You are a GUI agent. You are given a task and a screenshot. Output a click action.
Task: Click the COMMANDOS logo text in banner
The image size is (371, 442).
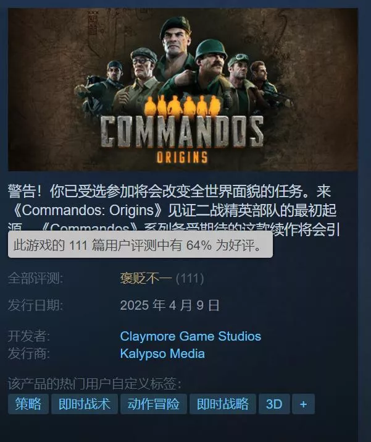point(182,132)
